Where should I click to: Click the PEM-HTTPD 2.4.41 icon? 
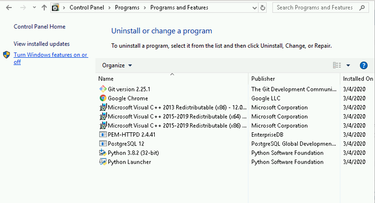tap(103, 134)
